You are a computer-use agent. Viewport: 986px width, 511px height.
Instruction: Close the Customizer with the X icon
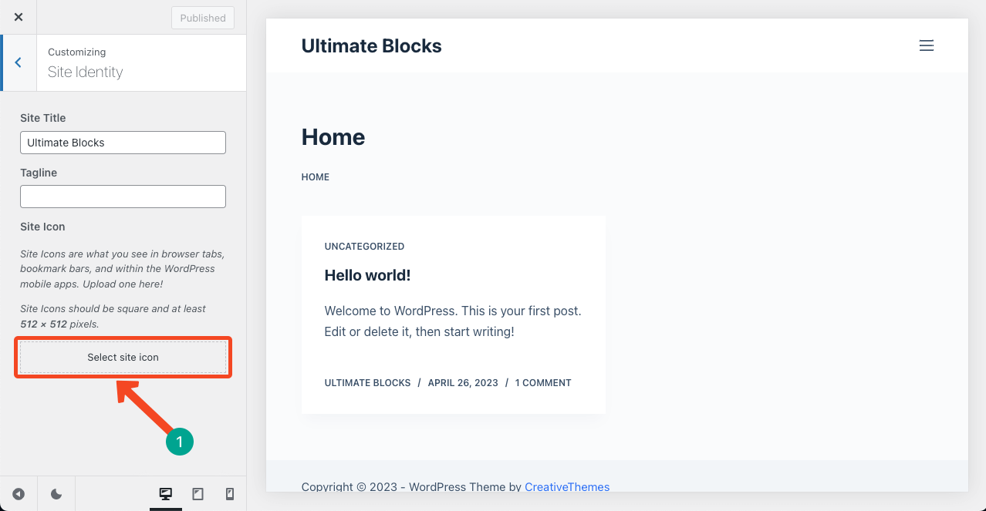(19, 17)
